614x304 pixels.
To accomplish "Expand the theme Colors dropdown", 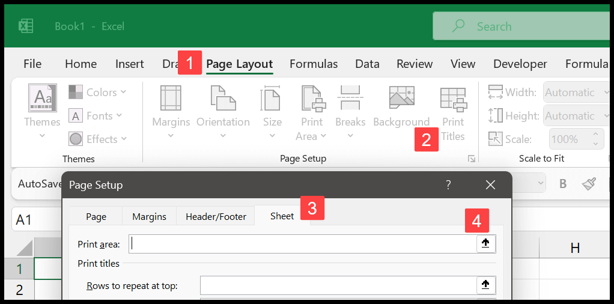I will pos(97,93).
